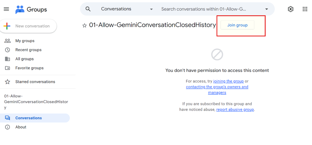Screen dimensions: 312x145
Task: Click the Recent groups clock icon
Action: click(7, 50)
